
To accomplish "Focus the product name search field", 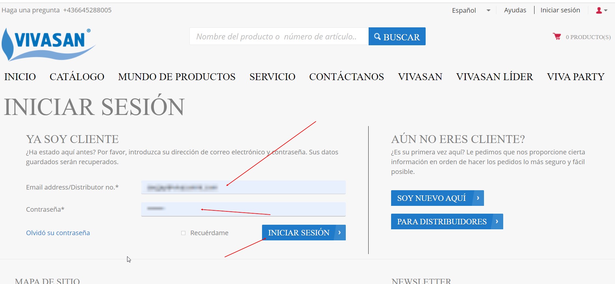I will [x=279, y=36].
